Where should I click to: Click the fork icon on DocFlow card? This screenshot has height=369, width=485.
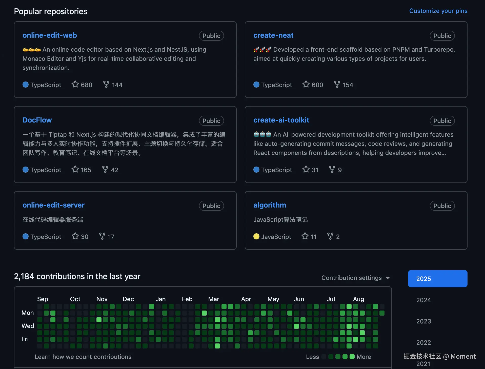click(x=105, y=169)
